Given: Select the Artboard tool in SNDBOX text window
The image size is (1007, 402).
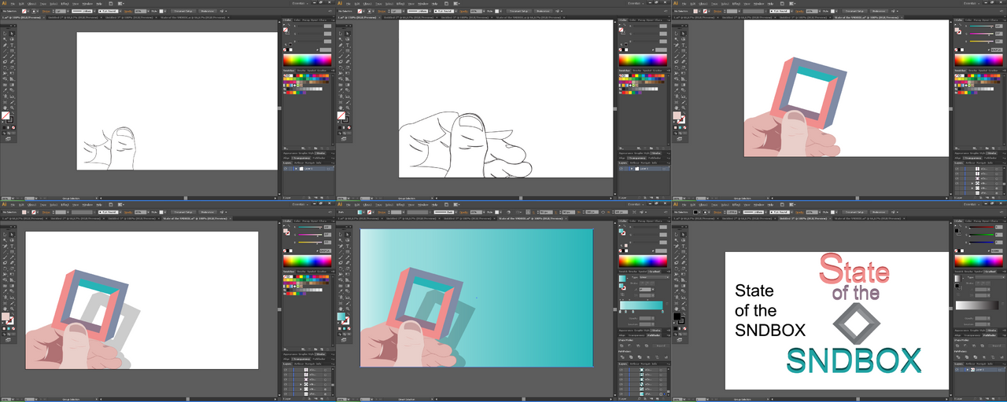Looking at the screenshot, I should tap(676, 303).
